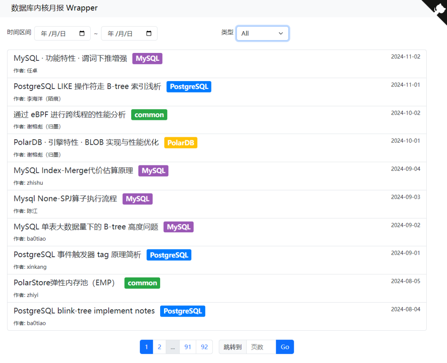The height and width of the screenshot is (363, 447).
Task: Click author text 作者: xinkang
Action: pos(30,267)
